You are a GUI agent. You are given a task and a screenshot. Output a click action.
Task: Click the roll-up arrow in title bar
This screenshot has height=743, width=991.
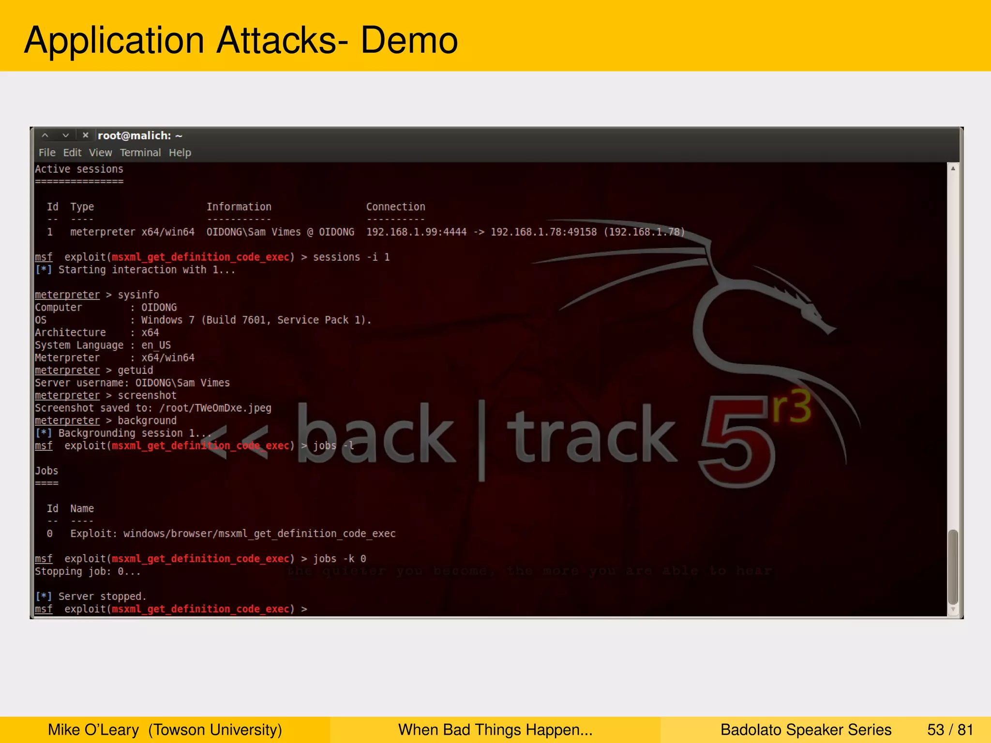(x=45, y=135)
